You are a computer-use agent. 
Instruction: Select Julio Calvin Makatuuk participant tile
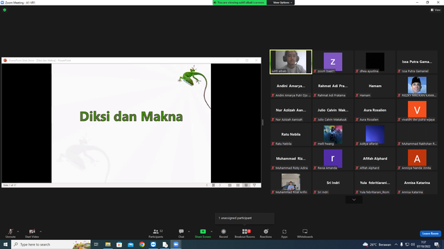[x=333, y=111]
